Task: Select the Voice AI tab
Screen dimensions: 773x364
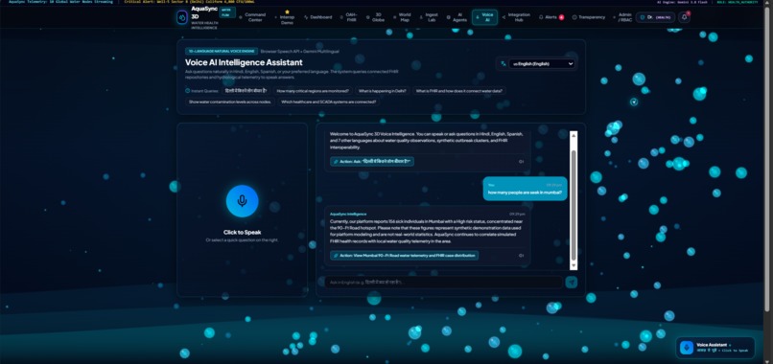Action: tap(484, 17)
